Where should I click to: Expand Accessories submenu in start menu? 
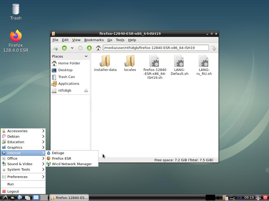coord(23,131)
